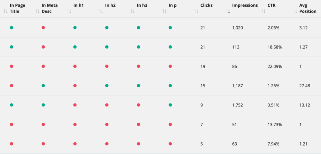Click sort arrows for In h2 column

tap(101, 12)
